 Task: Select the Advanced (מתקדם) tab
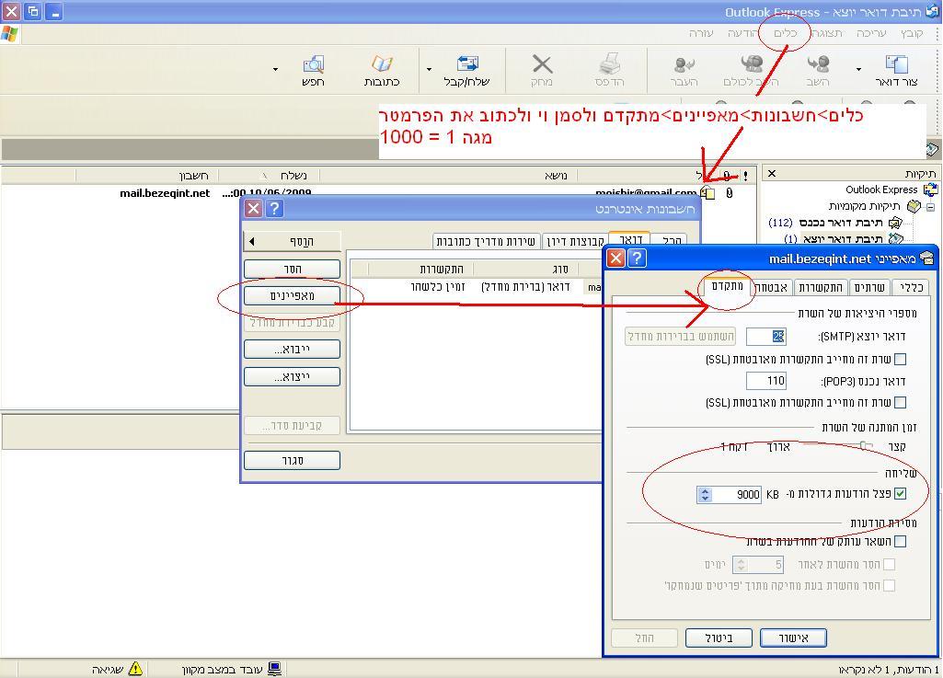[x=727, y=286]
